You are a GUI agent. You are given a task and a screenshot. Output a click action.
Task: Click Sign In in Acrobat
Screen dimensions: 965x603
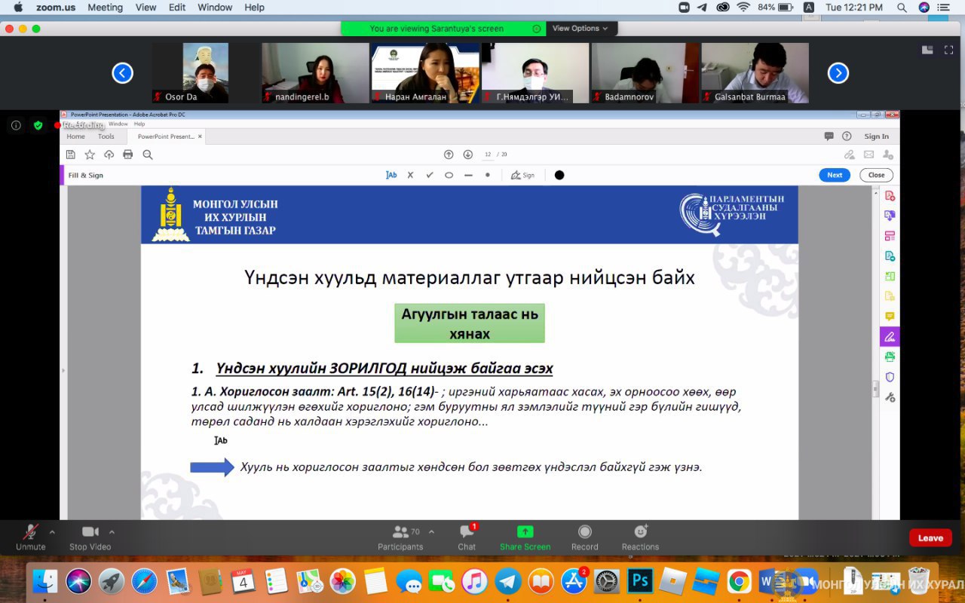[876, 136]
